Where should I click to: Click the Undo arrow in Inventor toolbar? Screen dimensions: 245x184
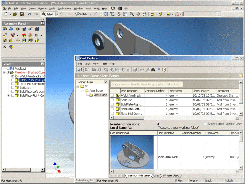point(29,14)
